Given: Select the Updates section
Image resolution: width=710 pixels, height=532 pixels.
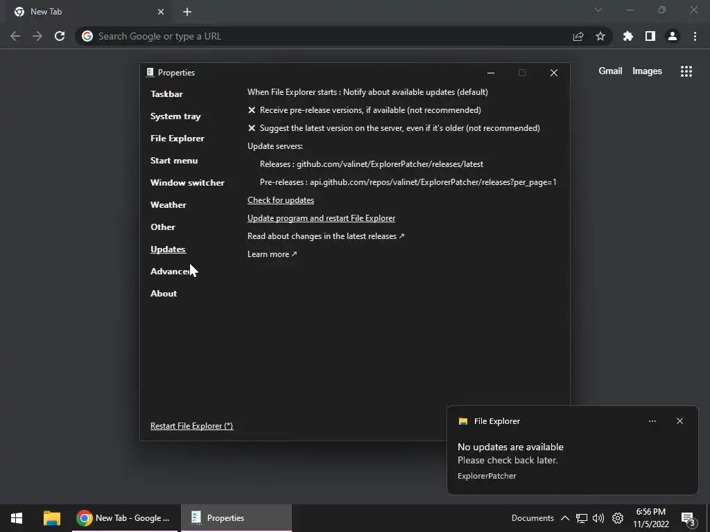Looking at the screenshot, I should coord(168,249).
